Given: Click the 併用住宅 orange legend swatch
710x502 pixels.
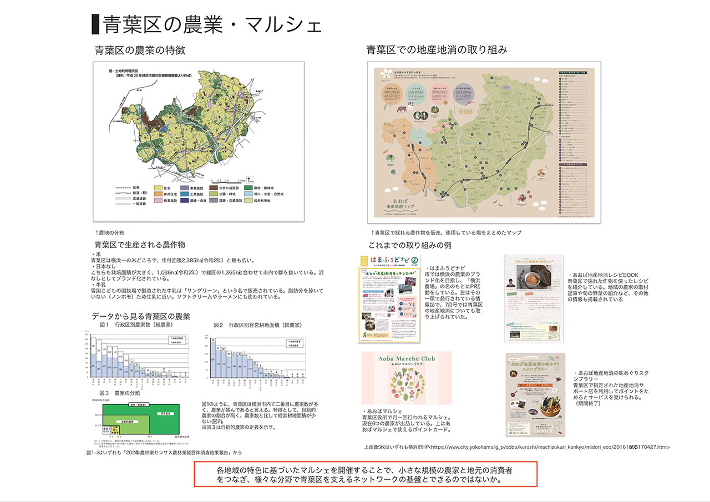Looking at the screenshot, I should point(158,194).
